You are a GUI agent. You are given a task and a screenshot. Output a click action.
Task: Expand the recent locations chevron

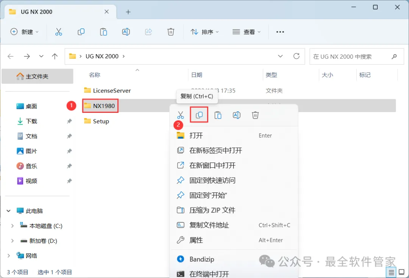41,56
